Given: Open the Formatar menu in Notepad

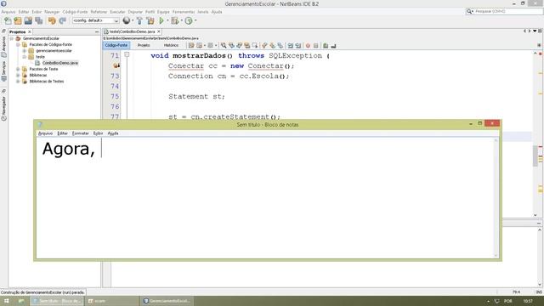Looking at the screenshot, I should tap(81, 133).
